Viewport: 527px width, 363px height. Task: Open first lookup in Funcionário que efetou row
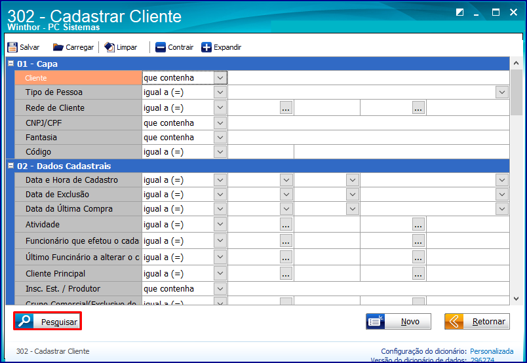286,241
